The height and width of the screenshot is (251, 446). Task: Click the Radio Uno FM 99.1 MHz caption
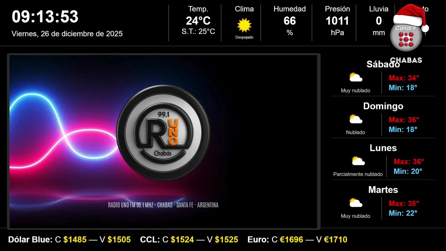click(163, 205)
